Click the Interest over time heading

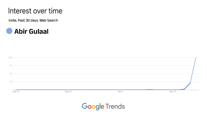tap(35, 11)
